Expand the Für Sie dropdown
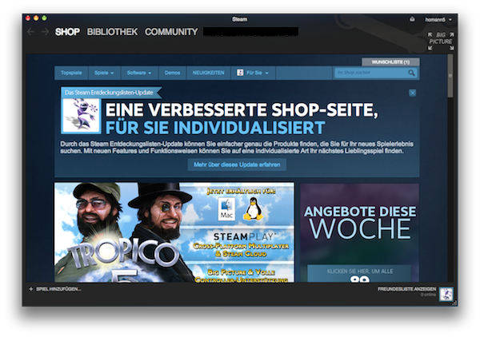480x337 pixels. [x=254, y=73]
